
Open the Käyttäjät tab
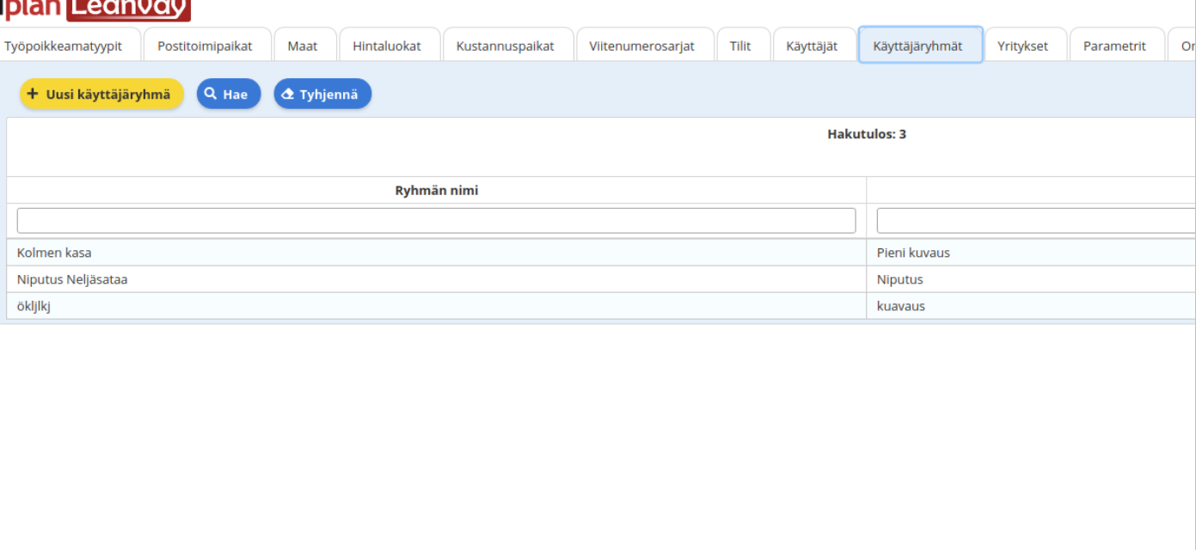pos(814,46)
